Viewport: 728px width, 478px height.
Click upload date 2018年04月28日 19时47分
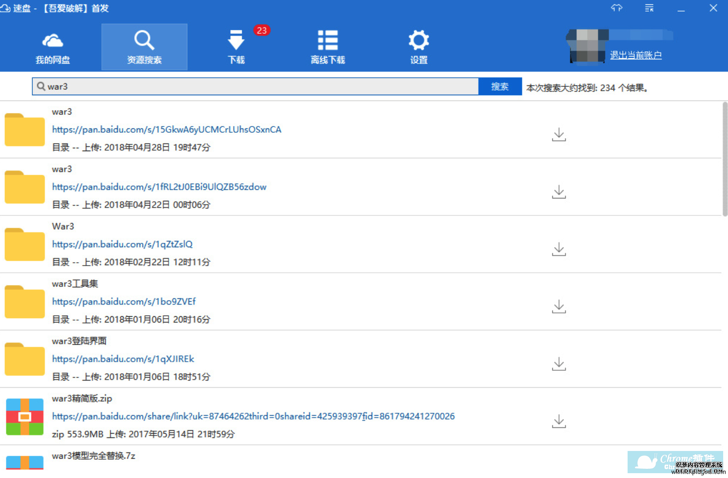pos(157,147)
